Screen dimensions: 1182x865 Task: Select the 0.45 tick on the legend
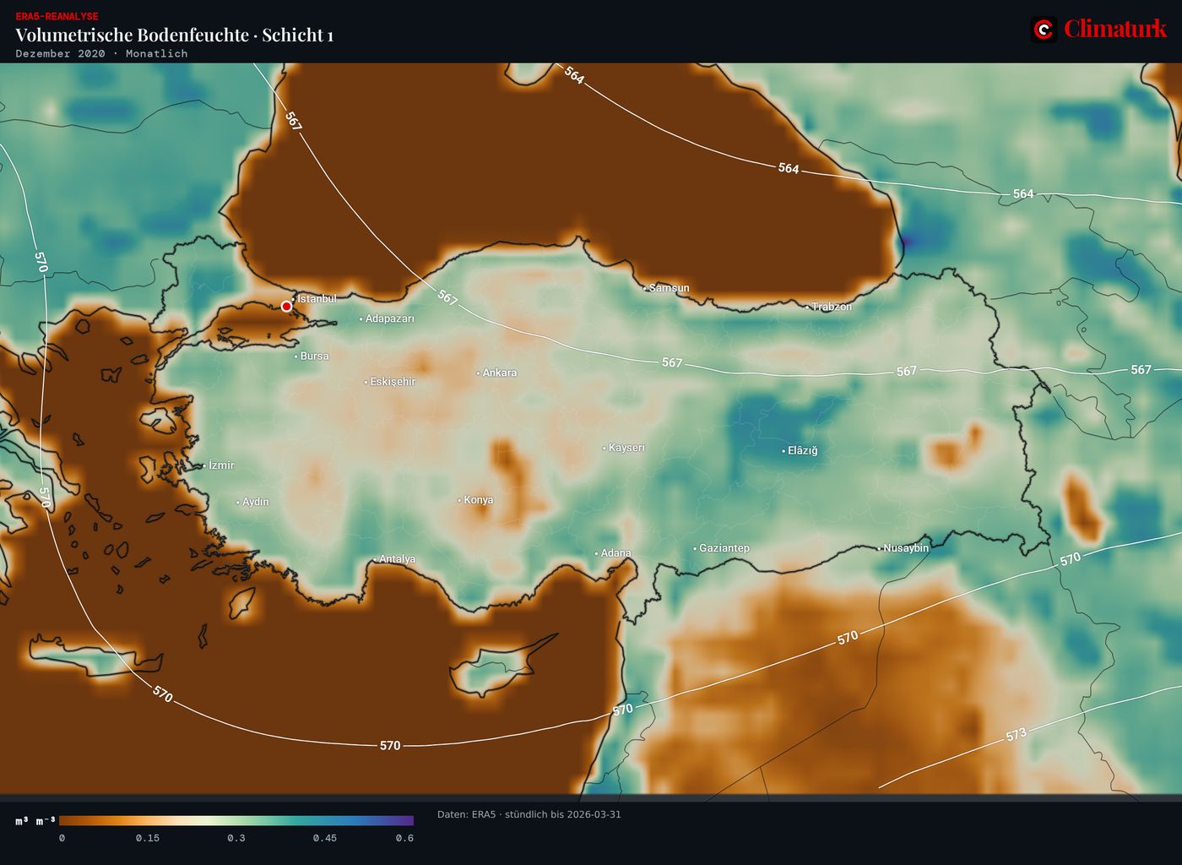(325, 838)
